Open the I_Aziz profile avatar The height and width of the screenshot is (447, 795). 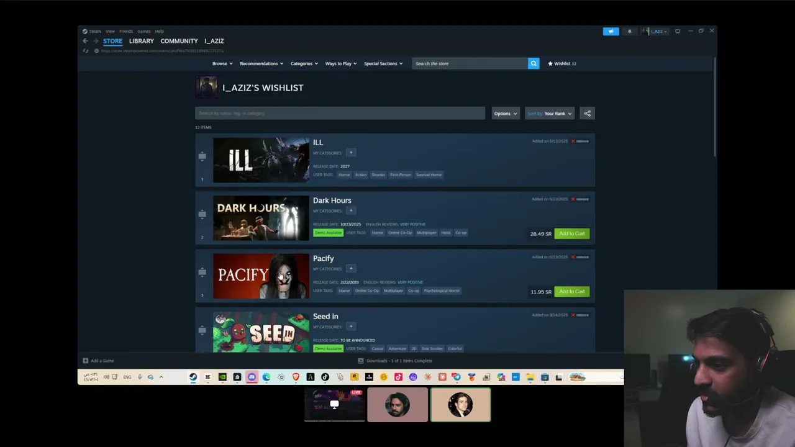click(x=645, y=31)
